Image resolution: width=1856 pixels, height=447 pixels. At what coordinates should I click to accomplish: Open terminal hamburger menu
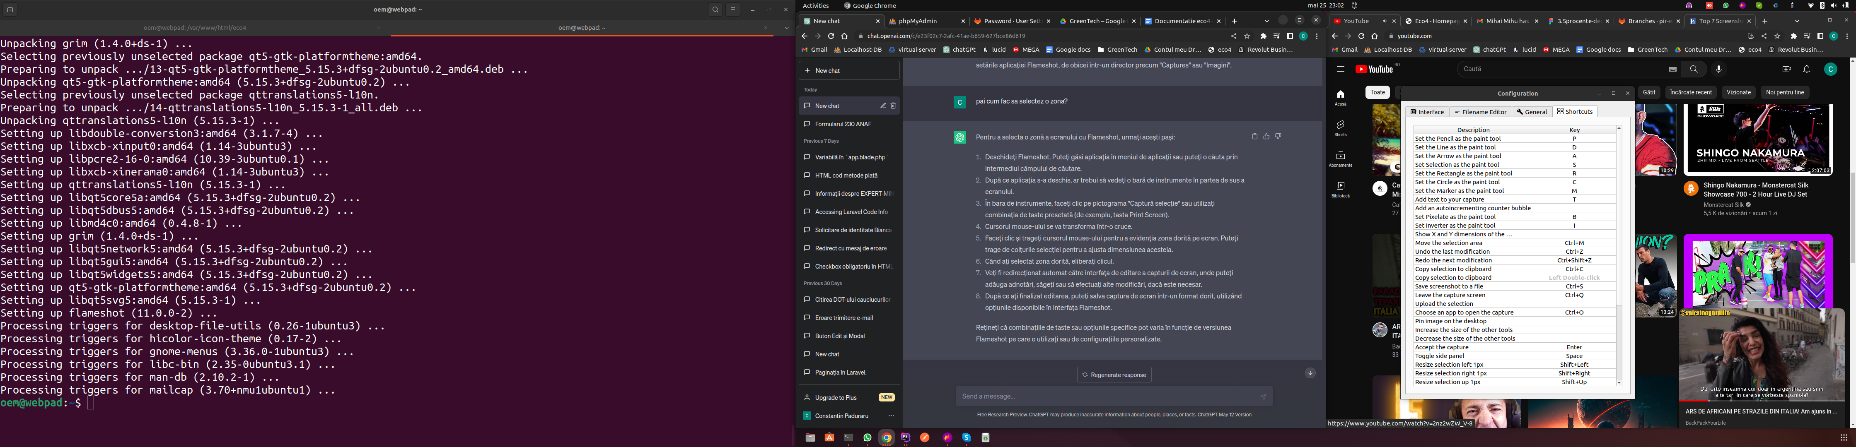[x=733, y=10]
